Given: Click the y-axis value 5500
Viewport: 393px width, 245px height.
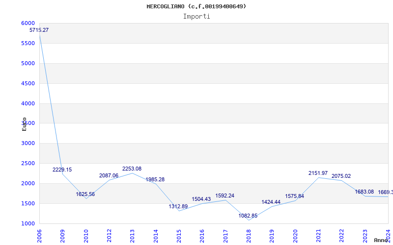Looking at the screenshot, I should 28,43.
